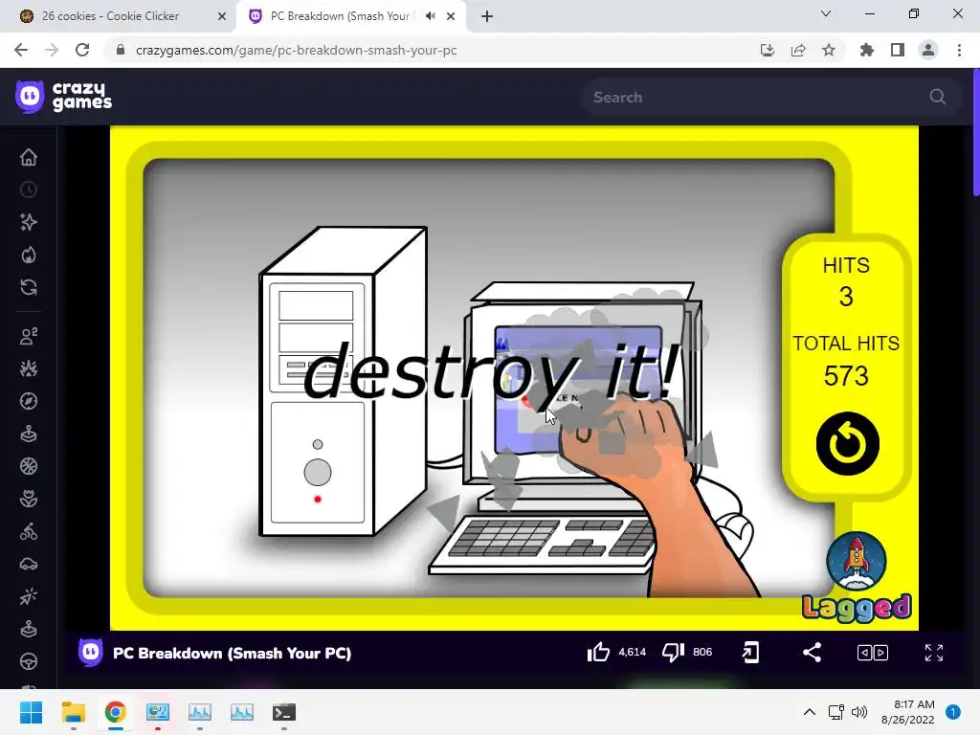Open the terminal app in taskbar
Viewport: 980px width, 735px height.
[x=283, y=712]
